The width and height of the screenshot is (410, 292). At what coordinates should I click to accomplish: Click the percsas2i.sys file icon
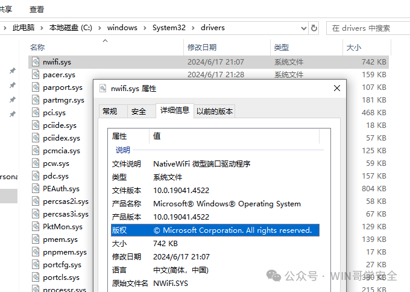tap(36, 202)
